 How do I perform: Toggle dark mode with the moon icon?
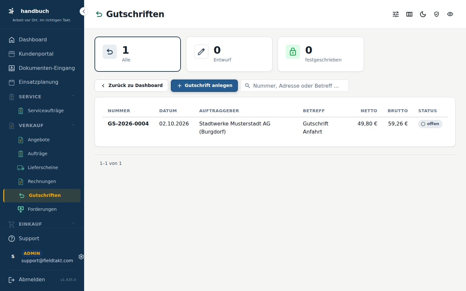click(423, 14)
